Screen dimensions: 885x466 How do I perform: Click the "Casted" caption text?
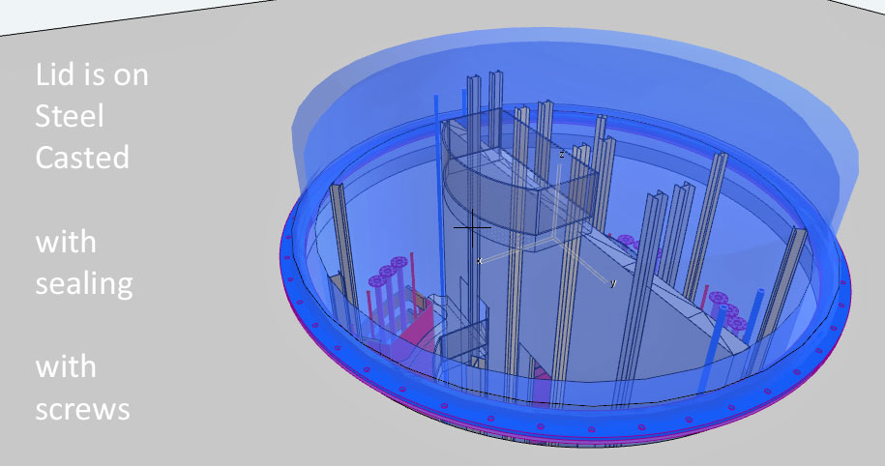click(x=82, y=157)
